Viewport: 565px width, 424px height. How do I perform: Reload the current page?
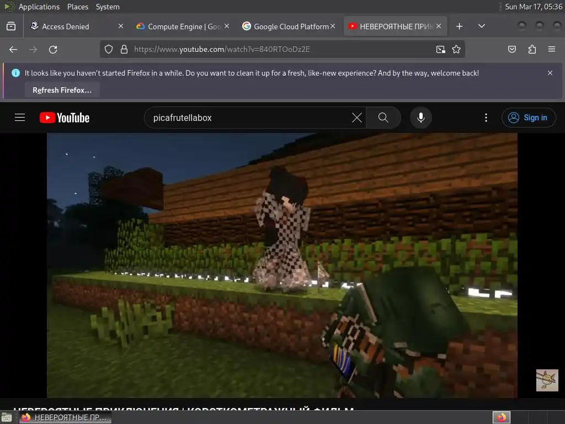53,49
